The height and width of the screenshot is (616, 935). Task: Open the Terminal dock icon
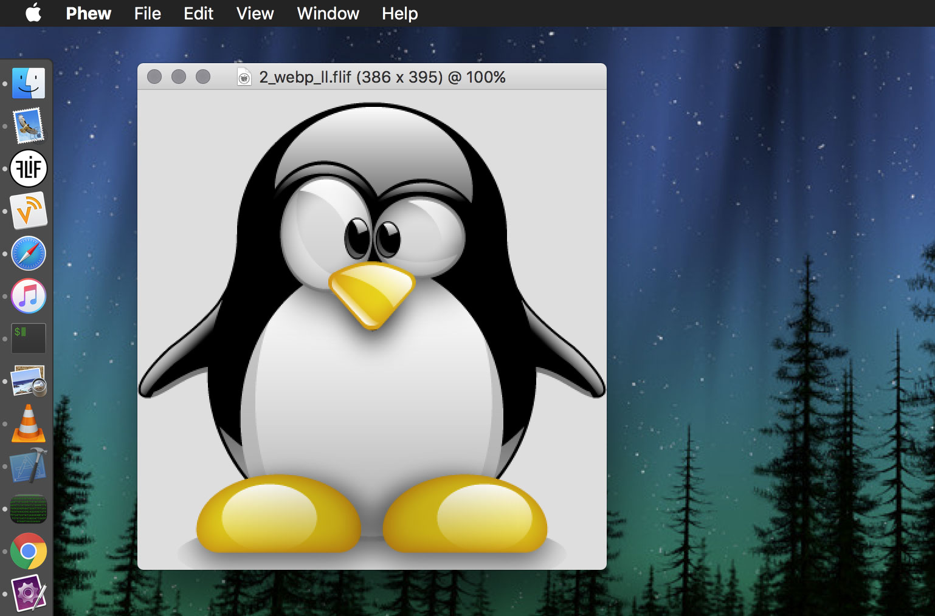(29, 338)
